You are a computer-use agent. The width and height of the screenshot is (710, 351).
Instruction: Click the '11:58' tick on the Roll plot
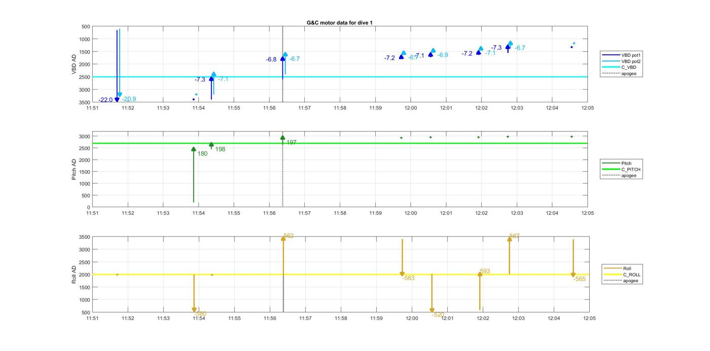[341, 318]
